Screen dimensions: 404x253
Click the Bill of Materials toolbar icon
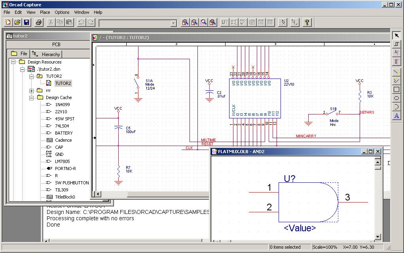(x=270, y=22)
